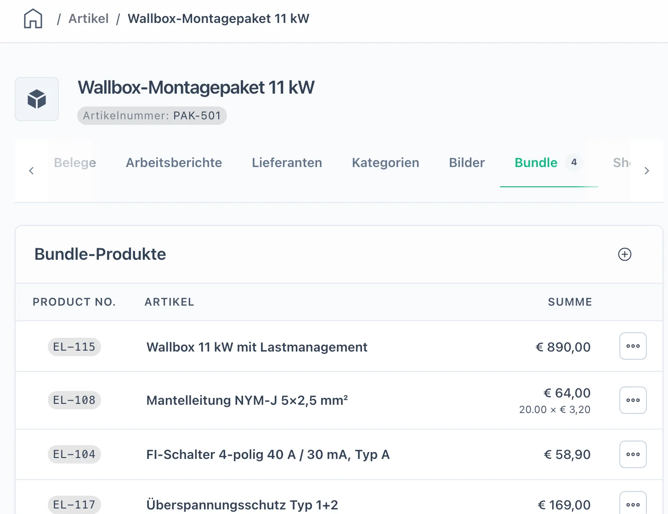Click the € 169,00 sum value
The width and height of the screenshot is (668, 514).
(x=564, y=505)
